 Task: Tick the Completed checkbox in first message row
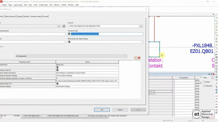pyautogui.click(x=173, y=81)
